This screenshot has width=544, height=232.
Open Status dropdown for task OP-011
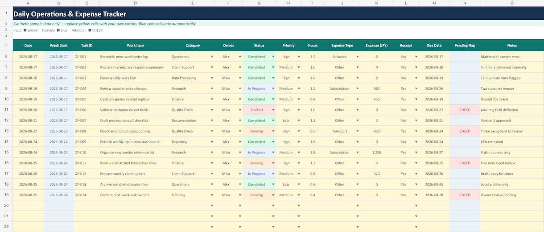[x=273, y=163]
